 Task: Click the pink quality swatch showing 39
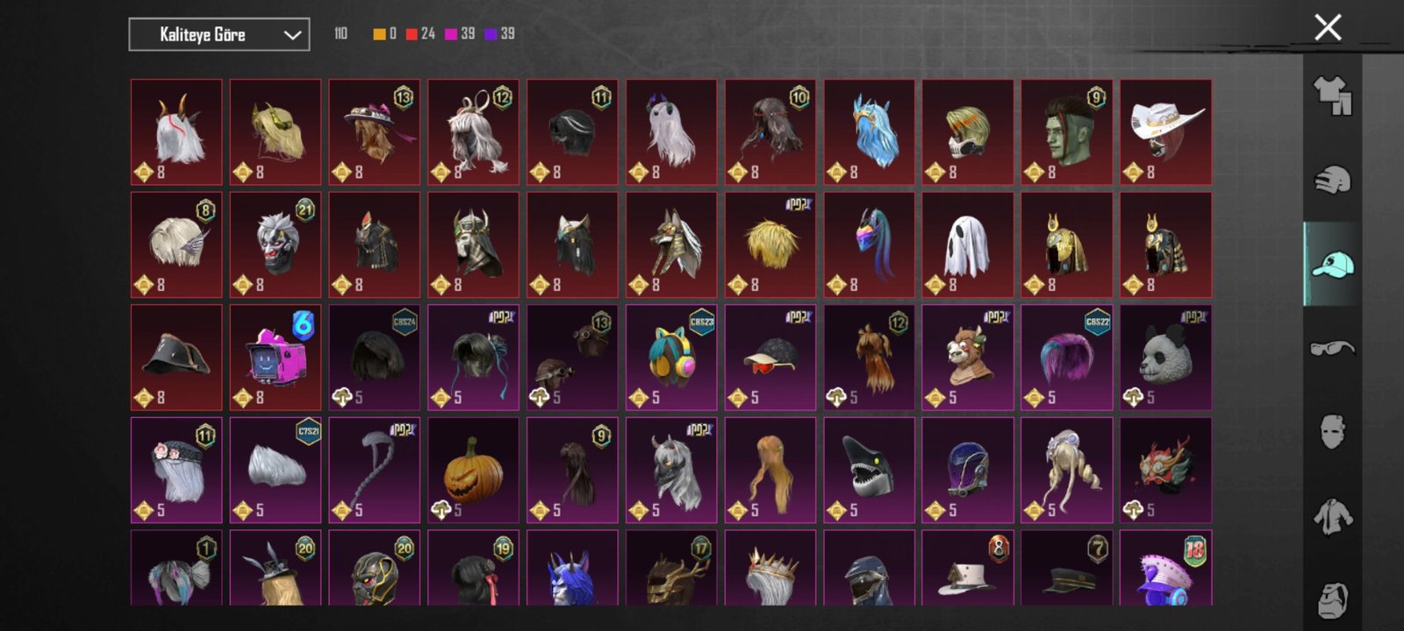[x=451, y=34]
